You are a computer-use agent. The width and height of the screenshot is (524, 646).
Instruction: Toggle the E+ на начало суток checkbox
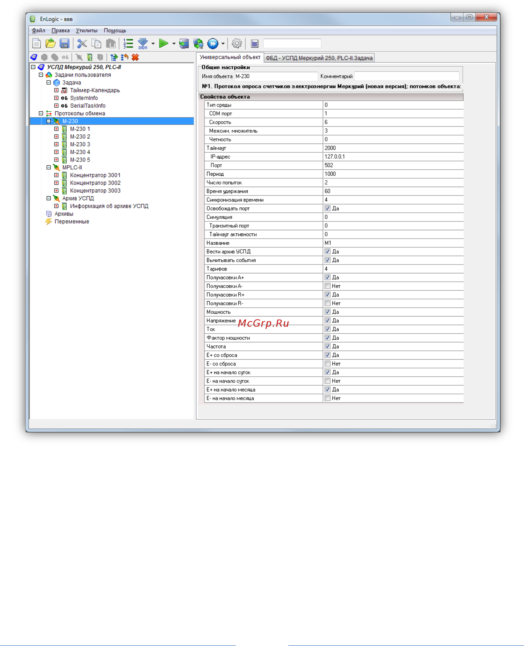click(328, 372)
